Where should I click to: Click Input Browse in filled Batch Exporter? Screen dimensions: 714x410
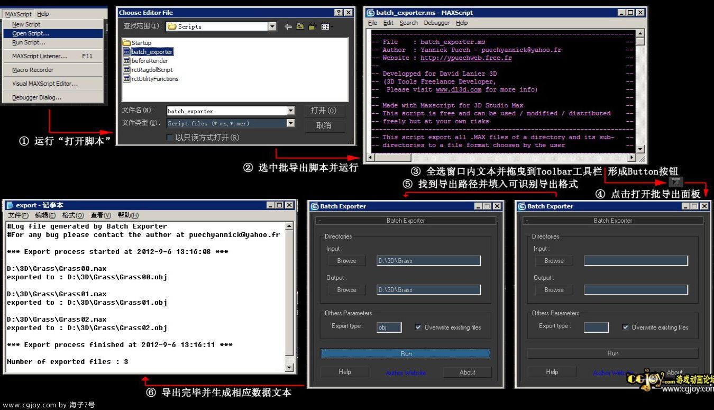point(346,261)
